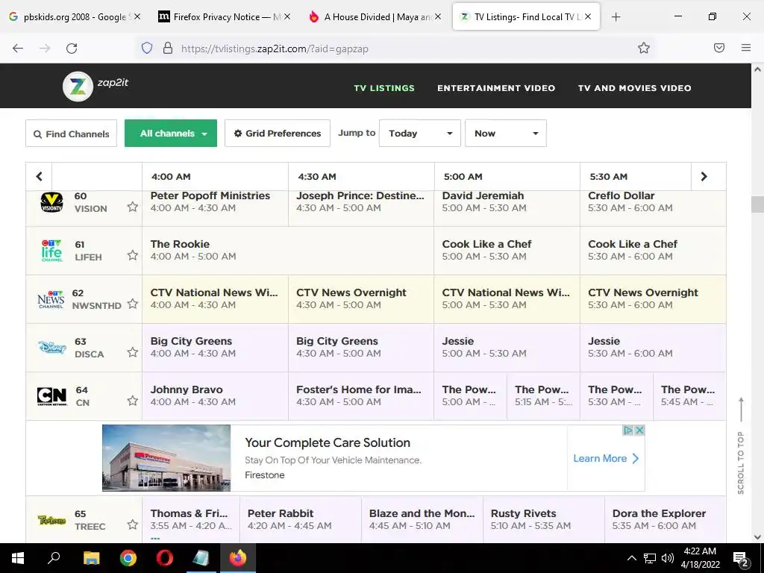Open Johnny Bravo listing
This screenshot has width=764, height=573.
215,396
